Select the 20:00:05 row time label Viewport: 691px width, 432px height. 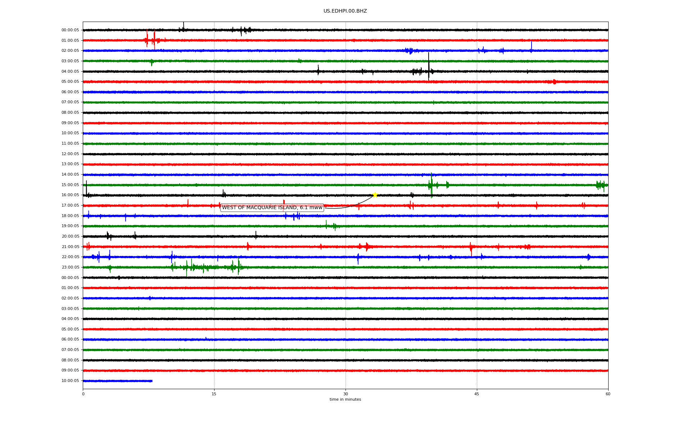[70, 237]
